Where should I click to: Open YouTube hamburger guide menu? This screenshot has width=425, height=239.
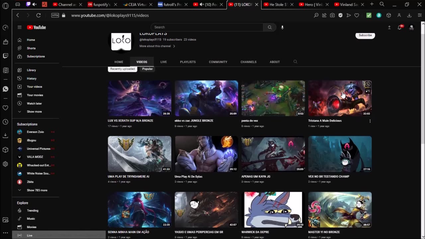(x=20, y=27)
